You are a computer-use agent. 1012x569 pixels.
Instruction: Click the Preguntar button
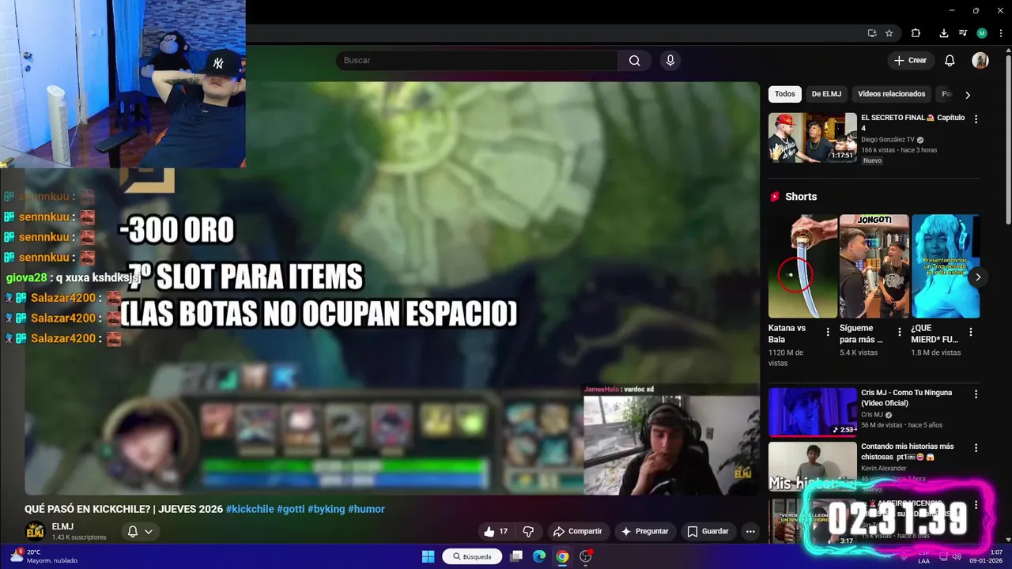click(x=645, y=531)
